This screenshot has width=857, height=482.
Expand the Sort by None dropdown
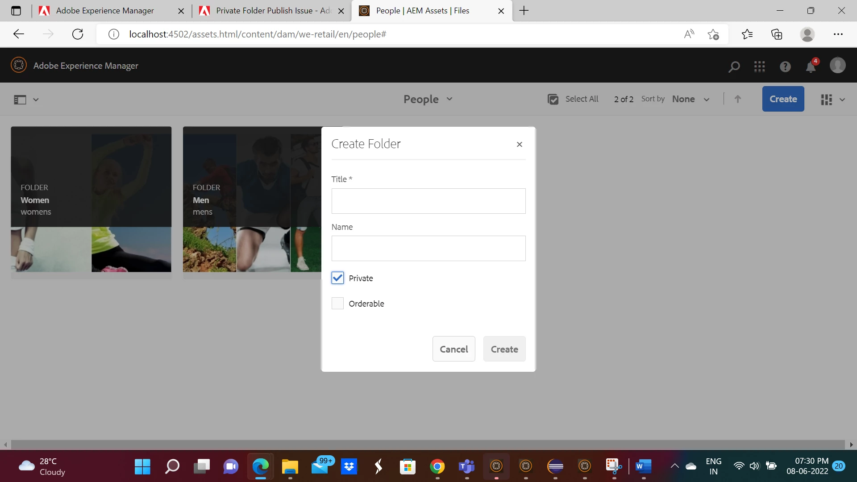tap(691, 99)
